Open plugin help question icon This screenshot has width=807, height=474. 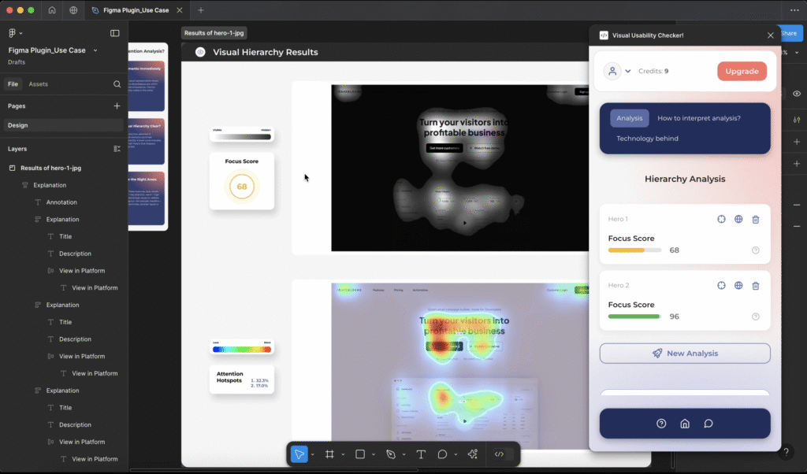(661, 424)
